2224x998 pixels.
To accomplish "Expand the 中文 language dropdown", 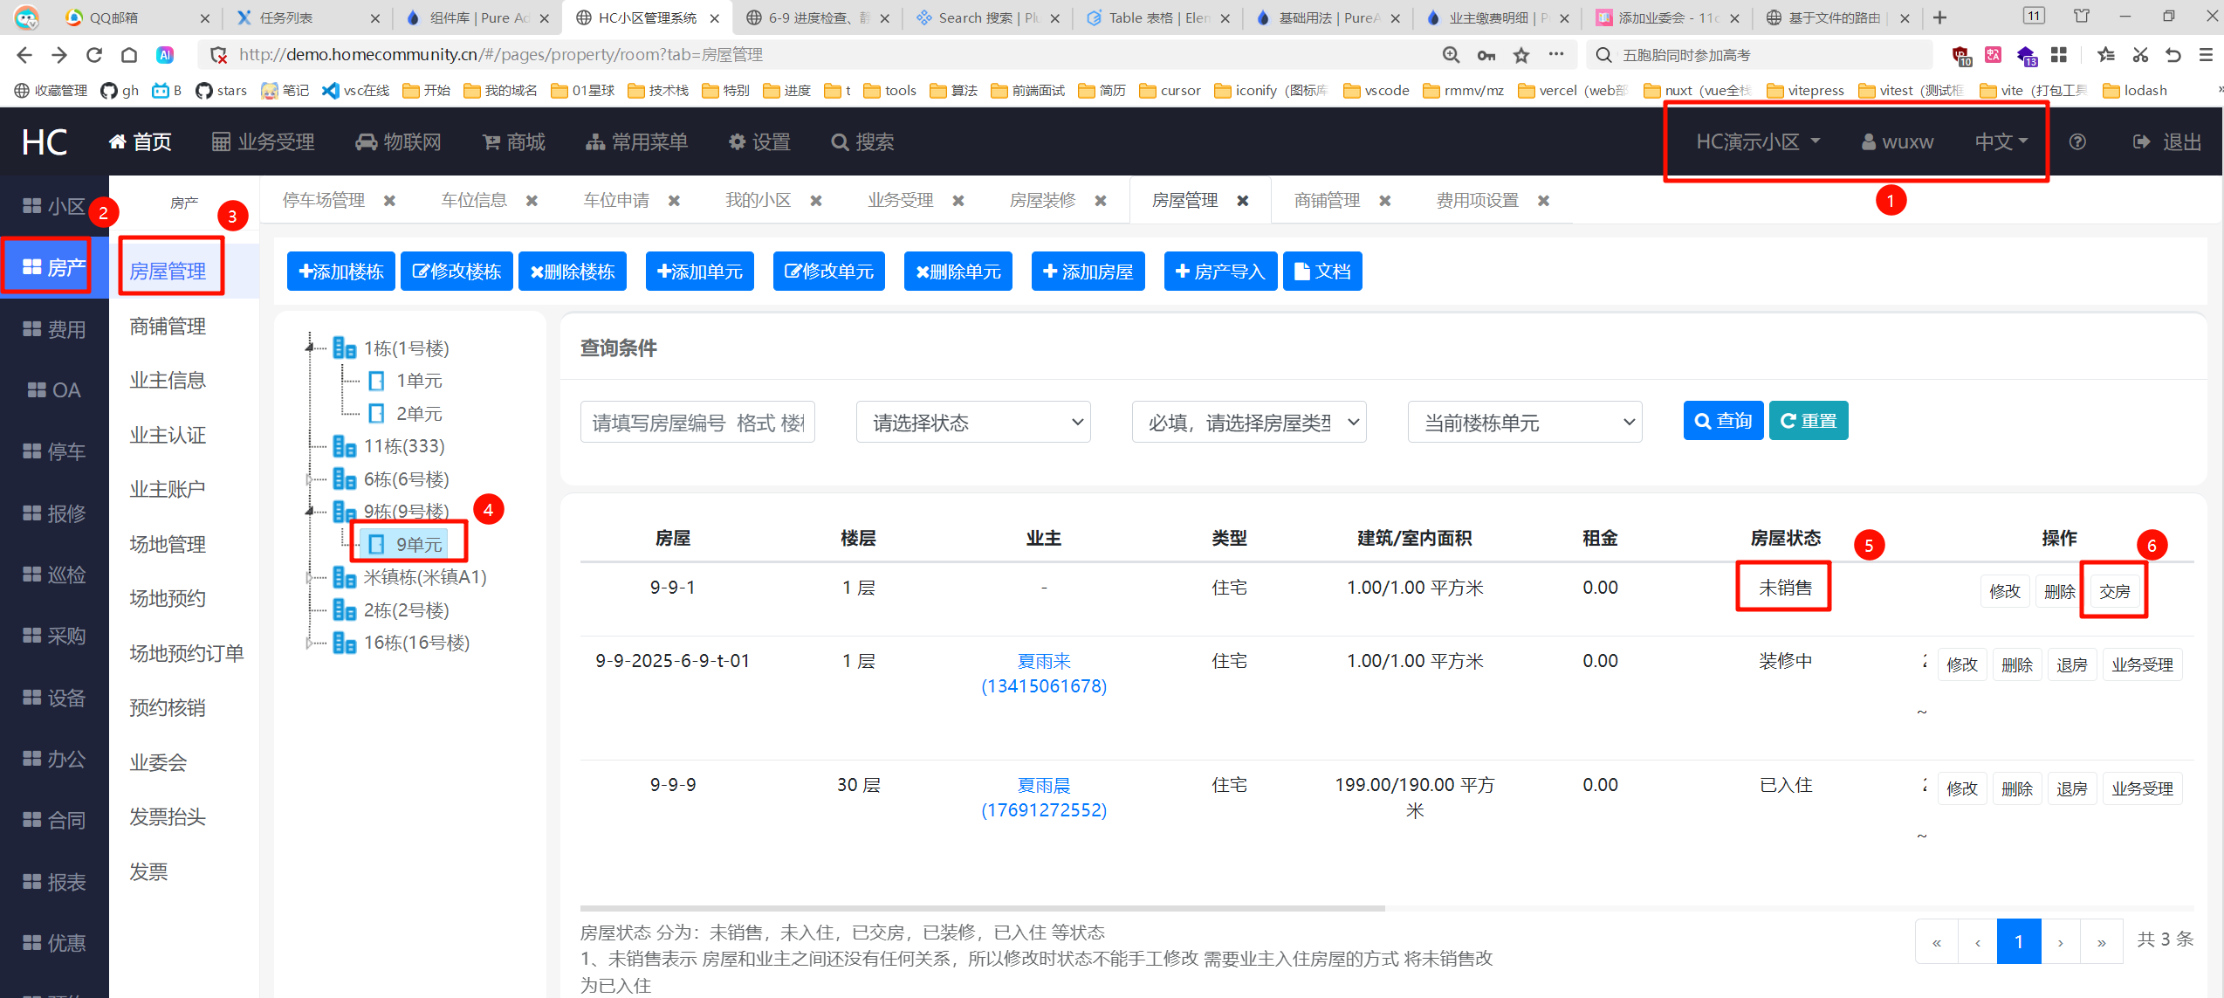I will point(2001,141).
